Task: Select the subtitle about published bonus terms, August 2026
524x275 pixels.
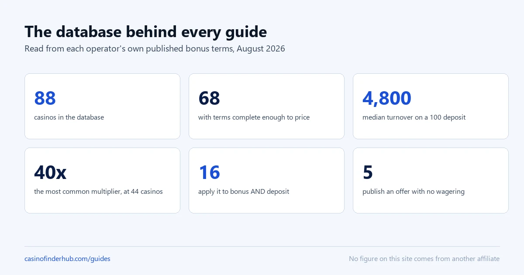Action: [x=155, y=49]
